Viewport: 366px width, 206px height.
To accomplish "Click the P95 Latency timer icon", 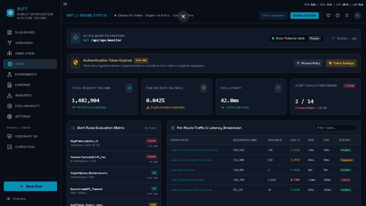I will (278, 88).
